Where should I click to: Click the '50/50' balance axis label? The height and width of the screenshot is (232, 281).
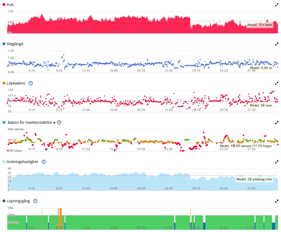[x=12, y=140]
